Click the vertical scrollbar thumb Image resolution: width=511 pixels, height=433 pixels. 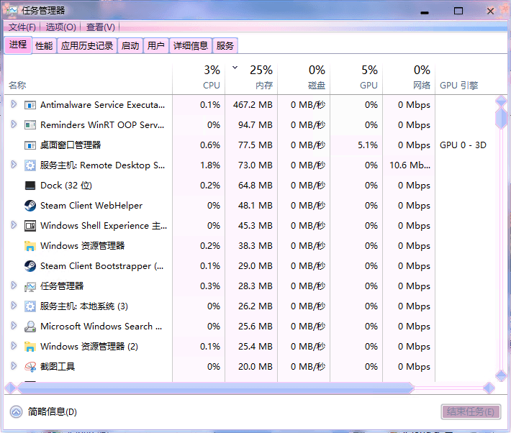[x=501, y=119]
